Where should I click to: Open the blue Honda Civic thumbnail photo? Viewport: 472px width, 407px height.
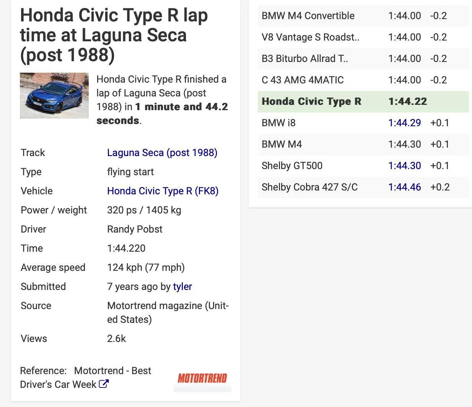tap(54, 96)
